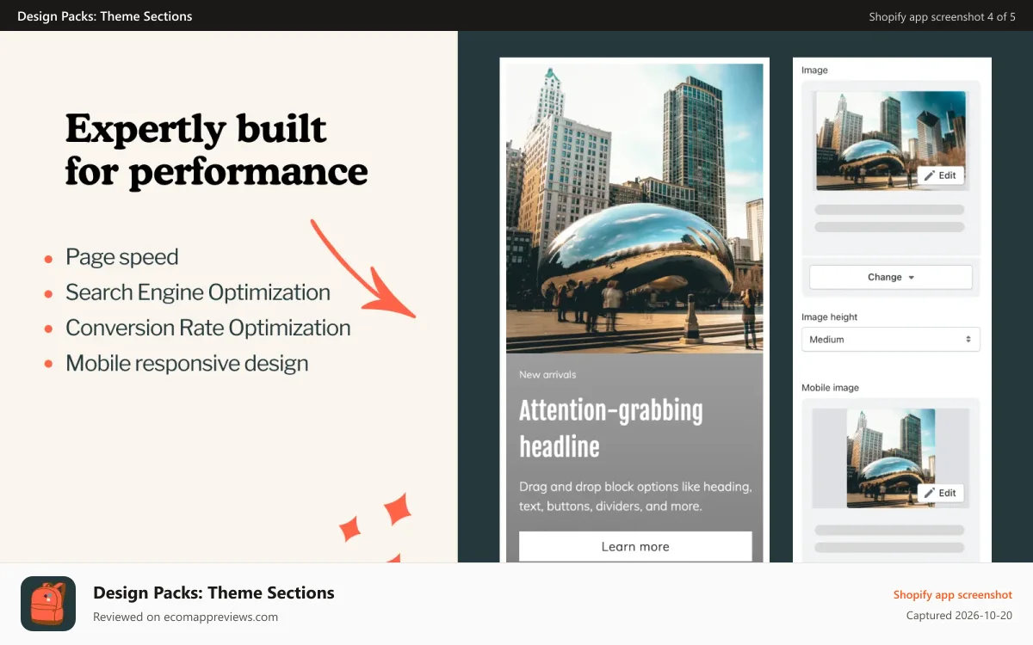The height and width of the screenshot is (645, 1033).
Task: Click the Attention-grabbing headline text
Action: 611,428
